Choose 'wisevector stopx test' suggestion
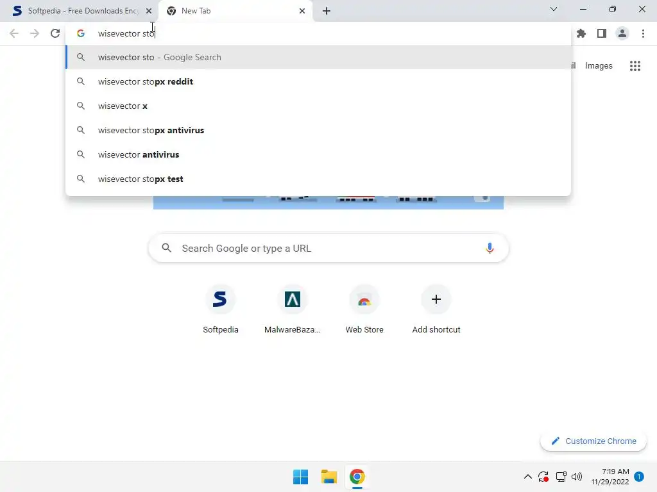The height and width of the screenshot is (492, 657). [x=318, y=179]
